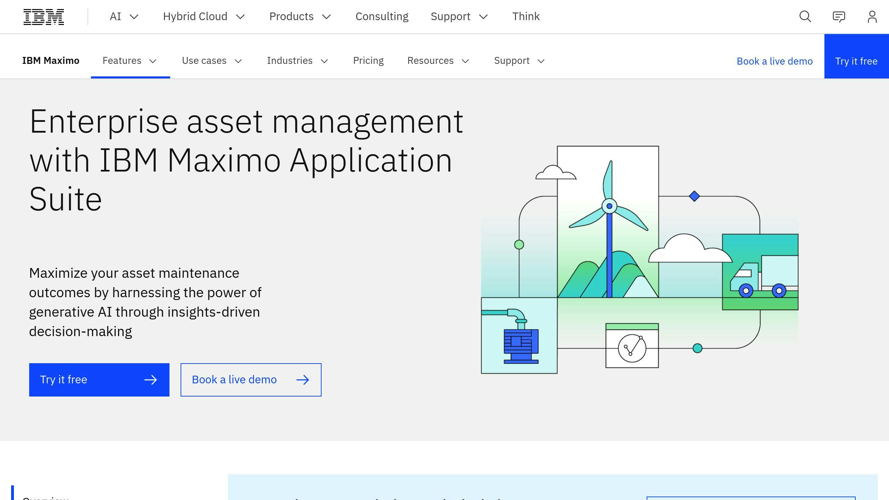Image resolution: width=889 pixels, height=500 pixels.
Task: Click the wind turbine hero illustration
Action: pos(640,260)
